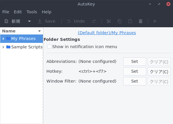Clear the Hotkey with クリア(C)
Viewport: 173px width, 124px height.
click(x=159, y=71)
